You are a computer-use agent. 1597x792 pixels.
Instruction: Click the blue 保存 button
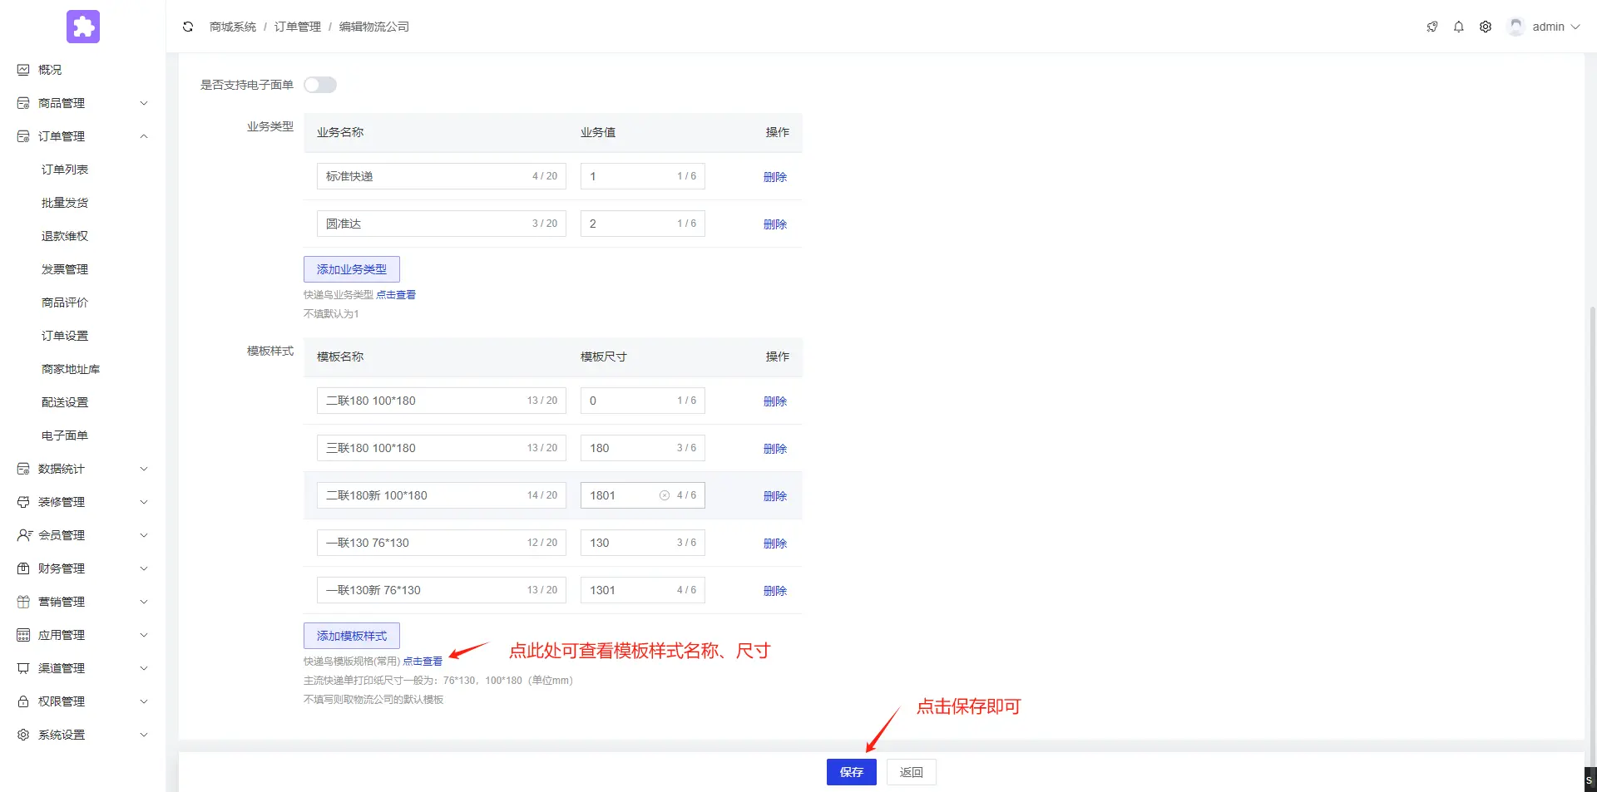click(851, 772)
